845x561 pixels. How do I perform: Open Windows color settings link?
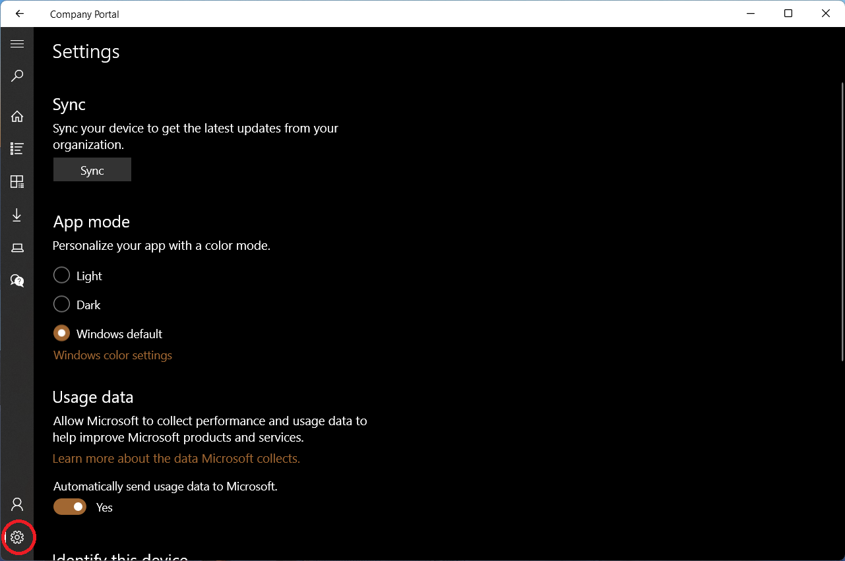tap(113, 355)
